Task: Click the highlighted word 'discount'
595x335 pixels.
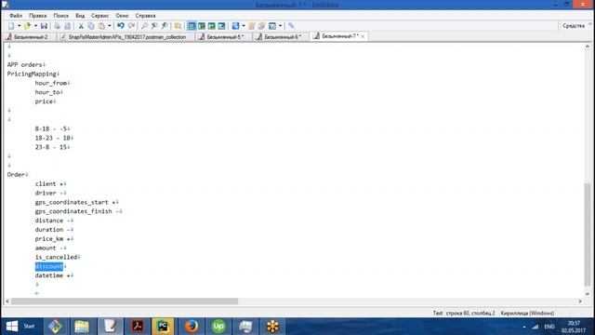Action: pos(49,266)
